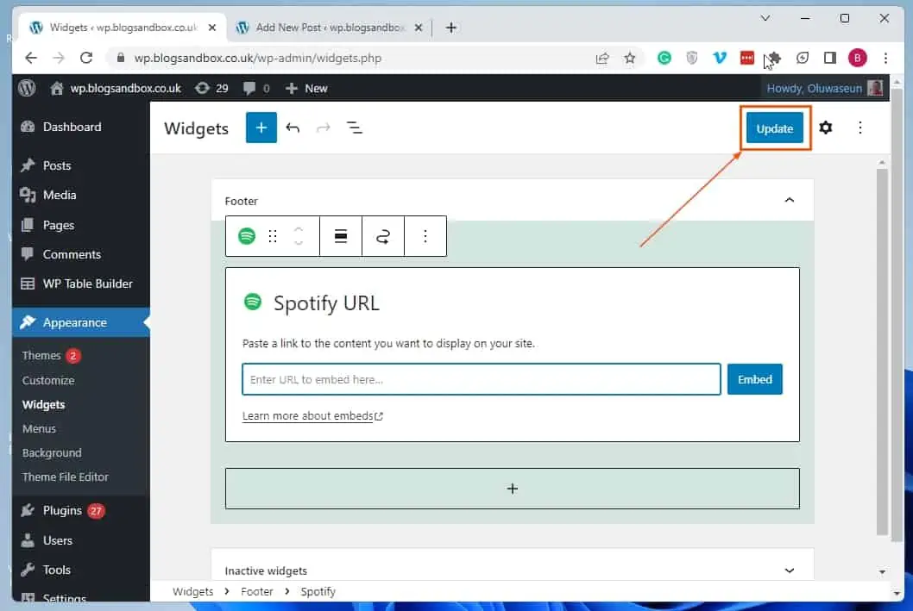Click the blue add block plus button

261,128
